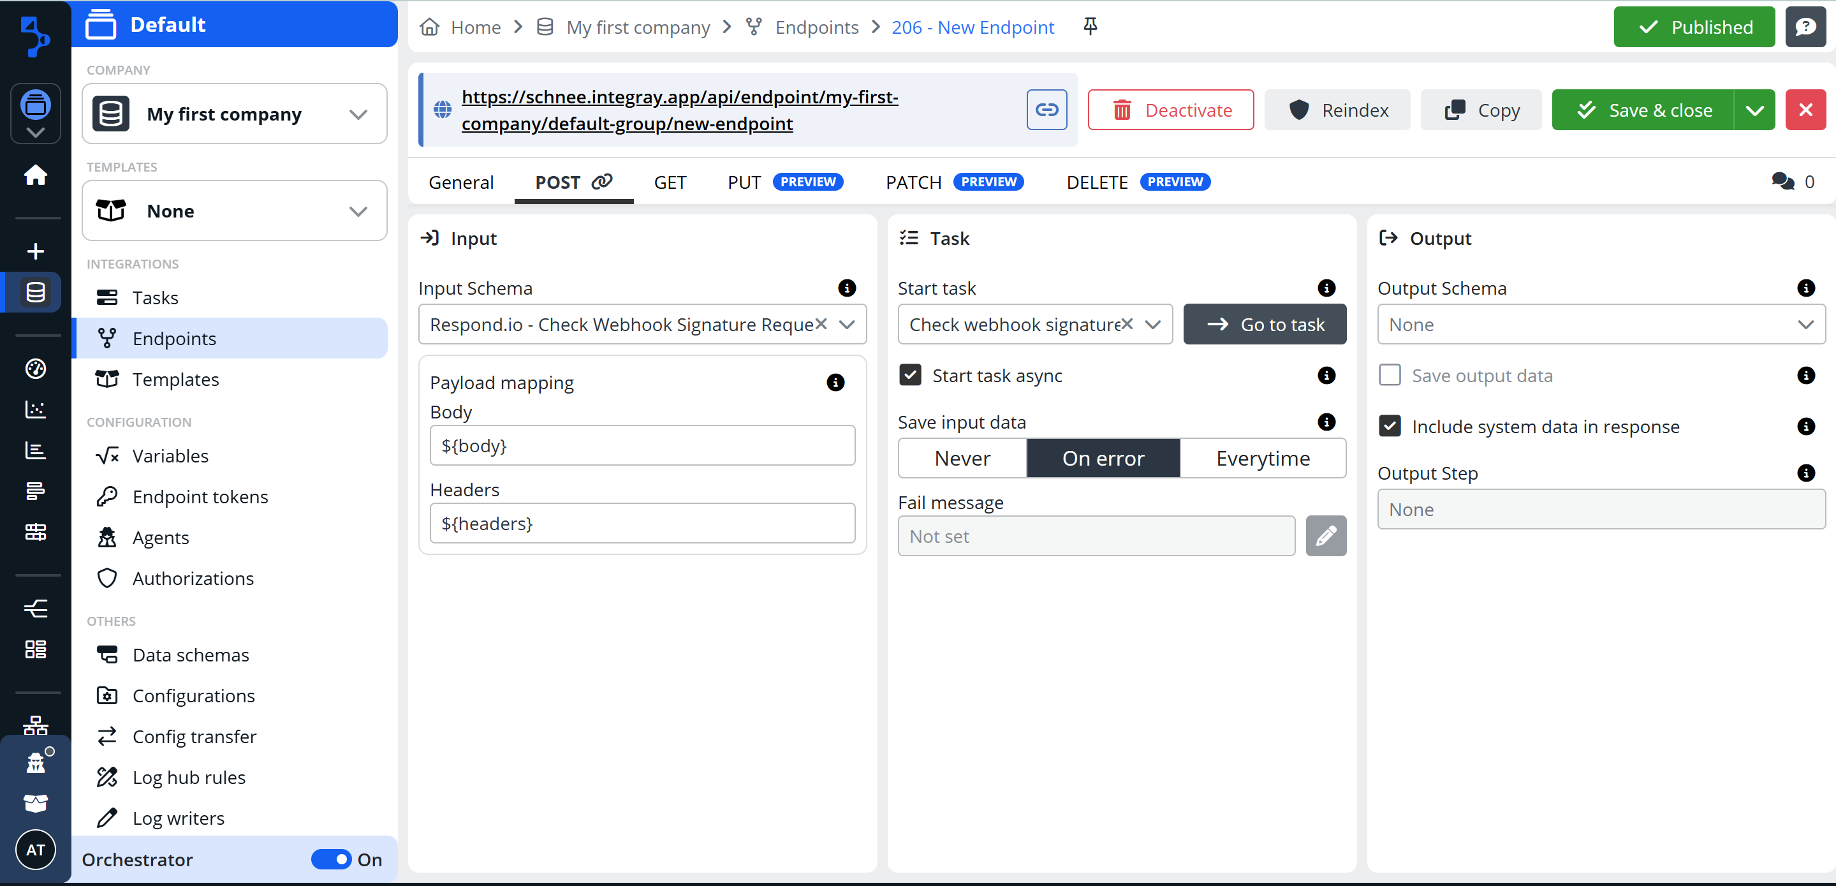Switch to the GET tab

[x=669, y=182]
